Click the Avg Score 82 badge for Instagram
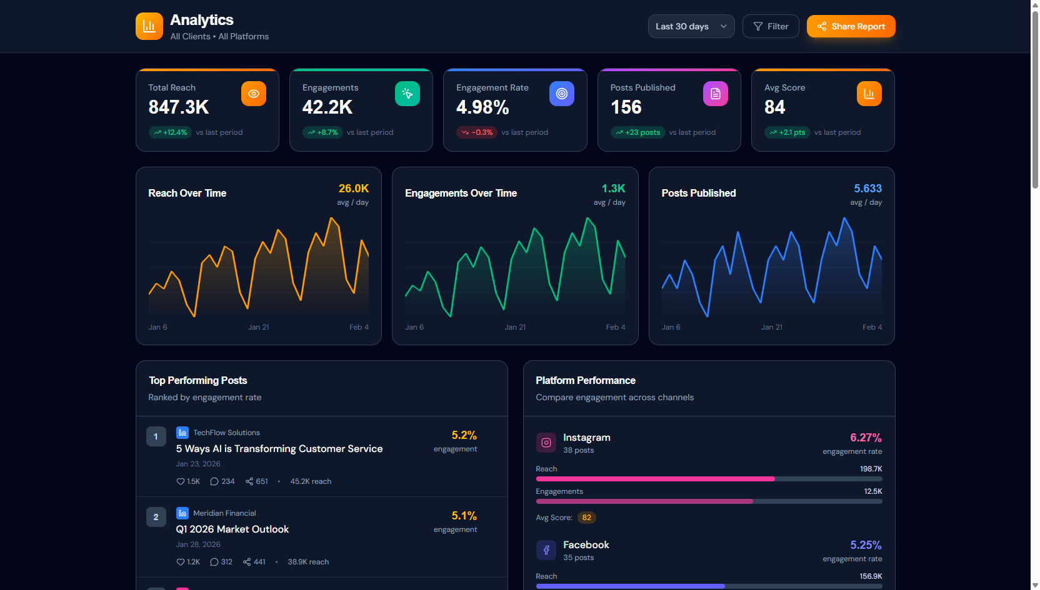 point(586,518)
